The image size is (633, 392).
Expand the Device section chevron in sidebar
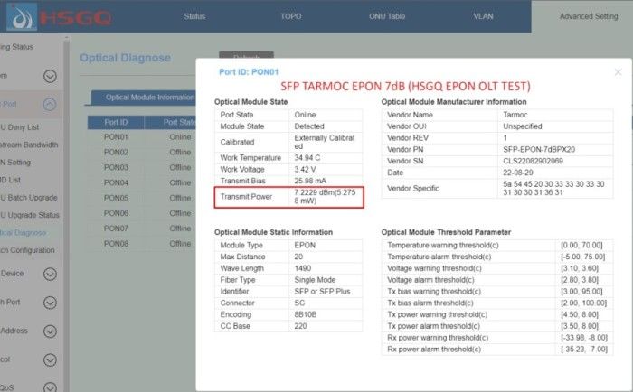[51, 273]
